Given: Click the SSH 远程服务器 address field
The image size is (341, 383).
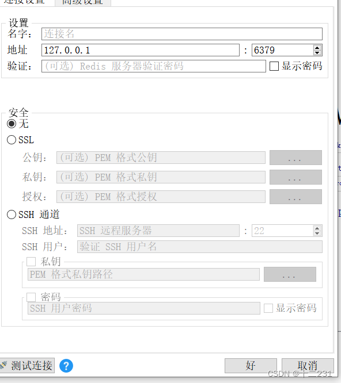Looking at the screenshot, I should tap(158, 231).
